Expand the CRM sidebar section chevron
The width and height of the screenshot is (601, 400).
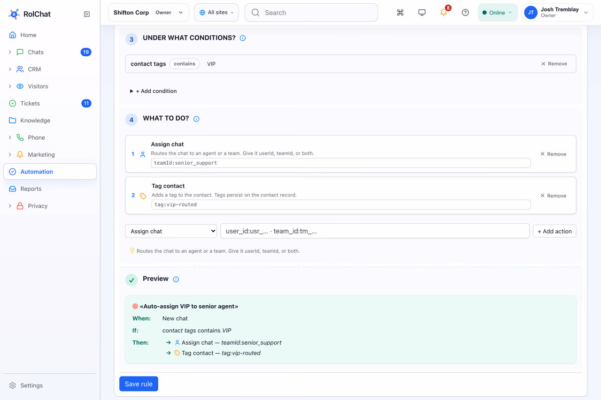10,69
